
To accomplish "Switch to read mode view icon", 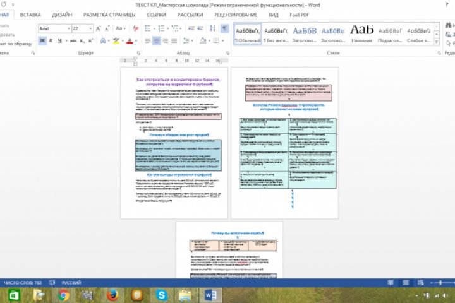I will click(x=391, y=283).
